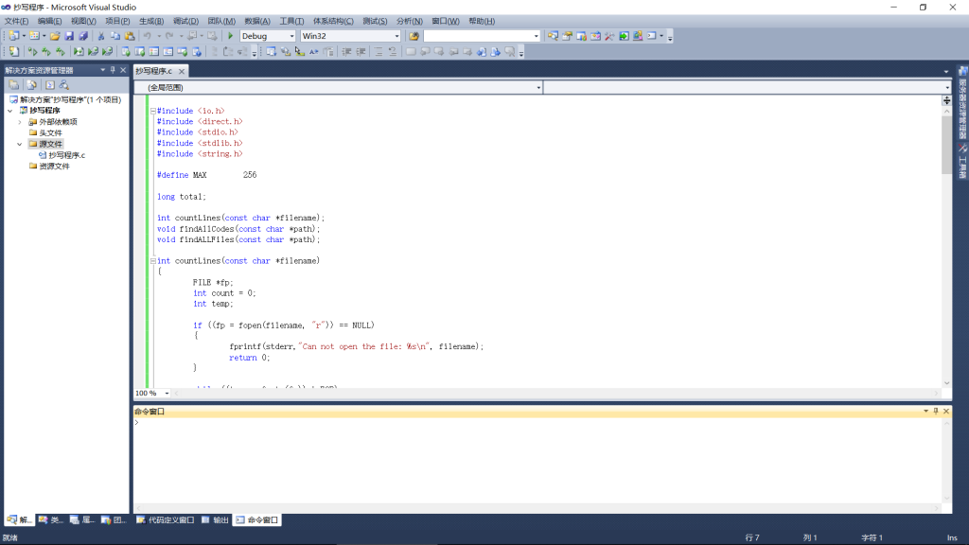Click the View Code icon in Solution Explorer
969x545 pixels.
pos(50,84)
